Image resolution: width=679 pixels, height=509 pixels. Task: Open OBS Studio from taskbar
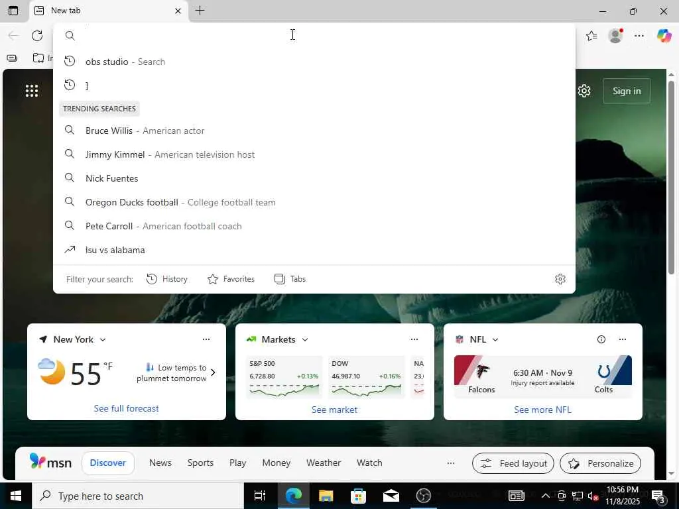coord(424,496)
